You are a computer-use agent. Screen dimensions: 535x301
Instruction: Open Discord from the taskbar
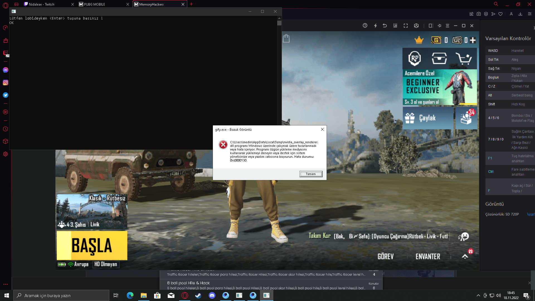coord(212,295)
